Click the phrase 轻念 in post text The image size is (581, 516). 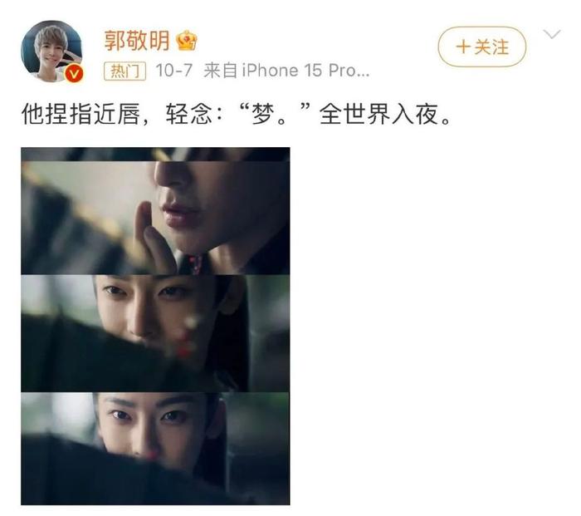(x=188, y=114)
